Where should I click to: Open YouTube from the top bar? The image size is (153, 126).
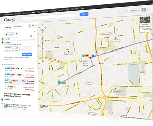[x=45, y=11]
